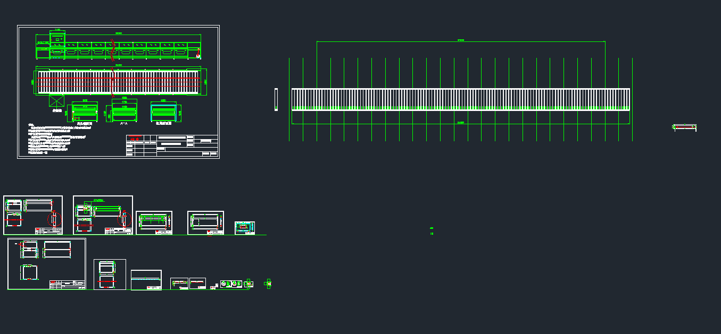Viewport: 721px width, 334px height.
Task: Click the small isolated part drawing at far right
Action: 684,127
